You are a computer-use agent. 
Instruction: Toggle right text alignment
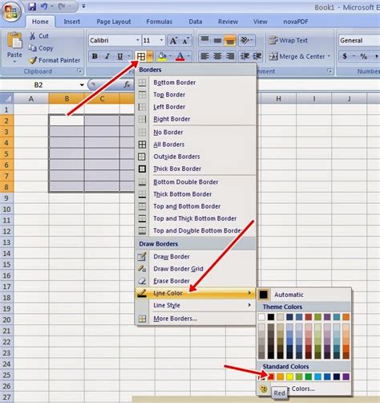(230, 56)
